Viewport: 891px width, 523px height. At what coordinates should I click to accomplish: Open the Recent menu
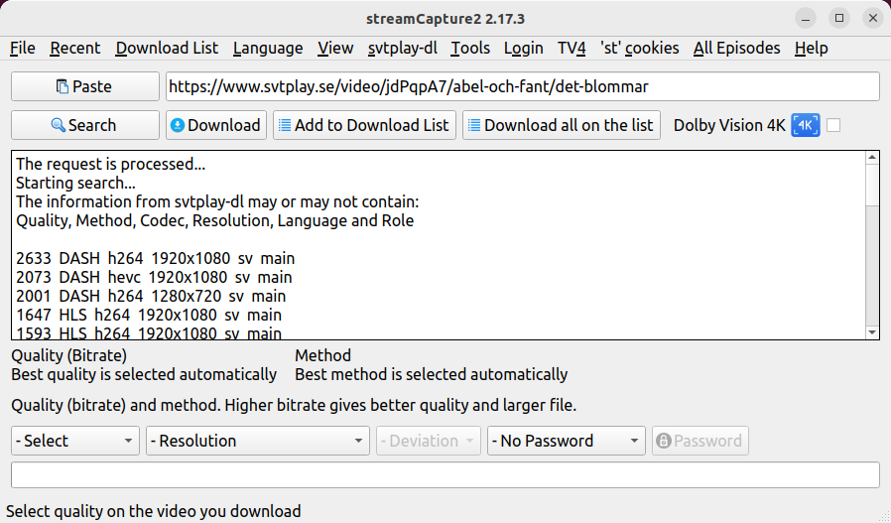click(x=75, y=49)
